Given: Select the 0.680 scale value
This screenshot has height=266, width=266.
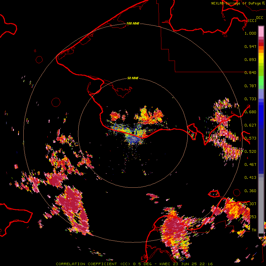Looking at the screenshot, I should coord(250,112).
